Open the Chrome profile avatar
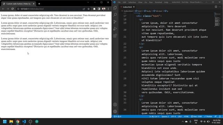 coord(104,9)
